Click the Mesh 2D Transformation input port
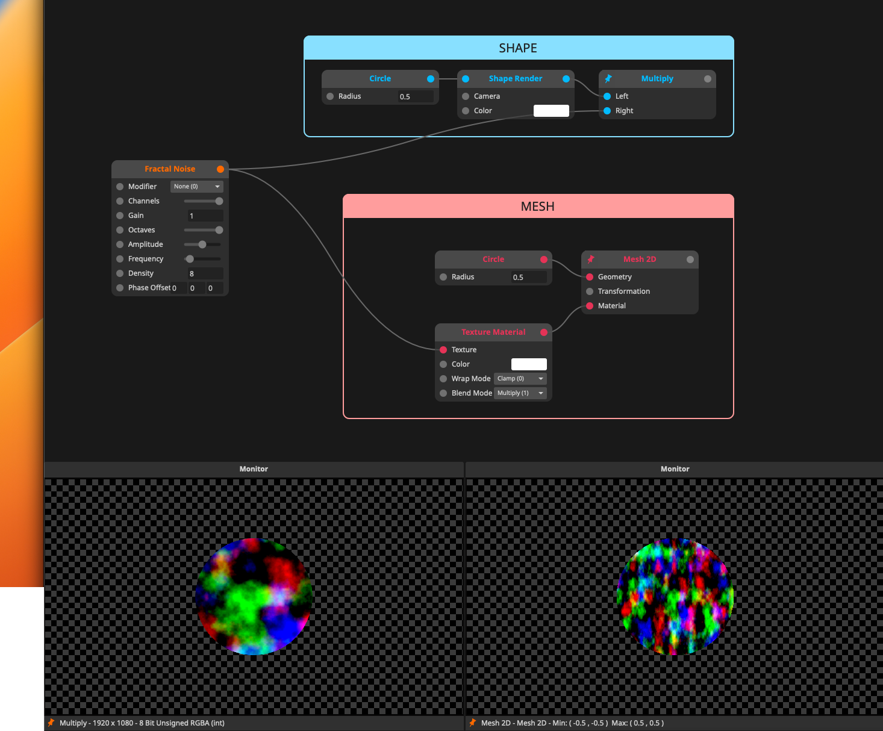This screenshot has height=731, width=883. (x=590, y=291)
